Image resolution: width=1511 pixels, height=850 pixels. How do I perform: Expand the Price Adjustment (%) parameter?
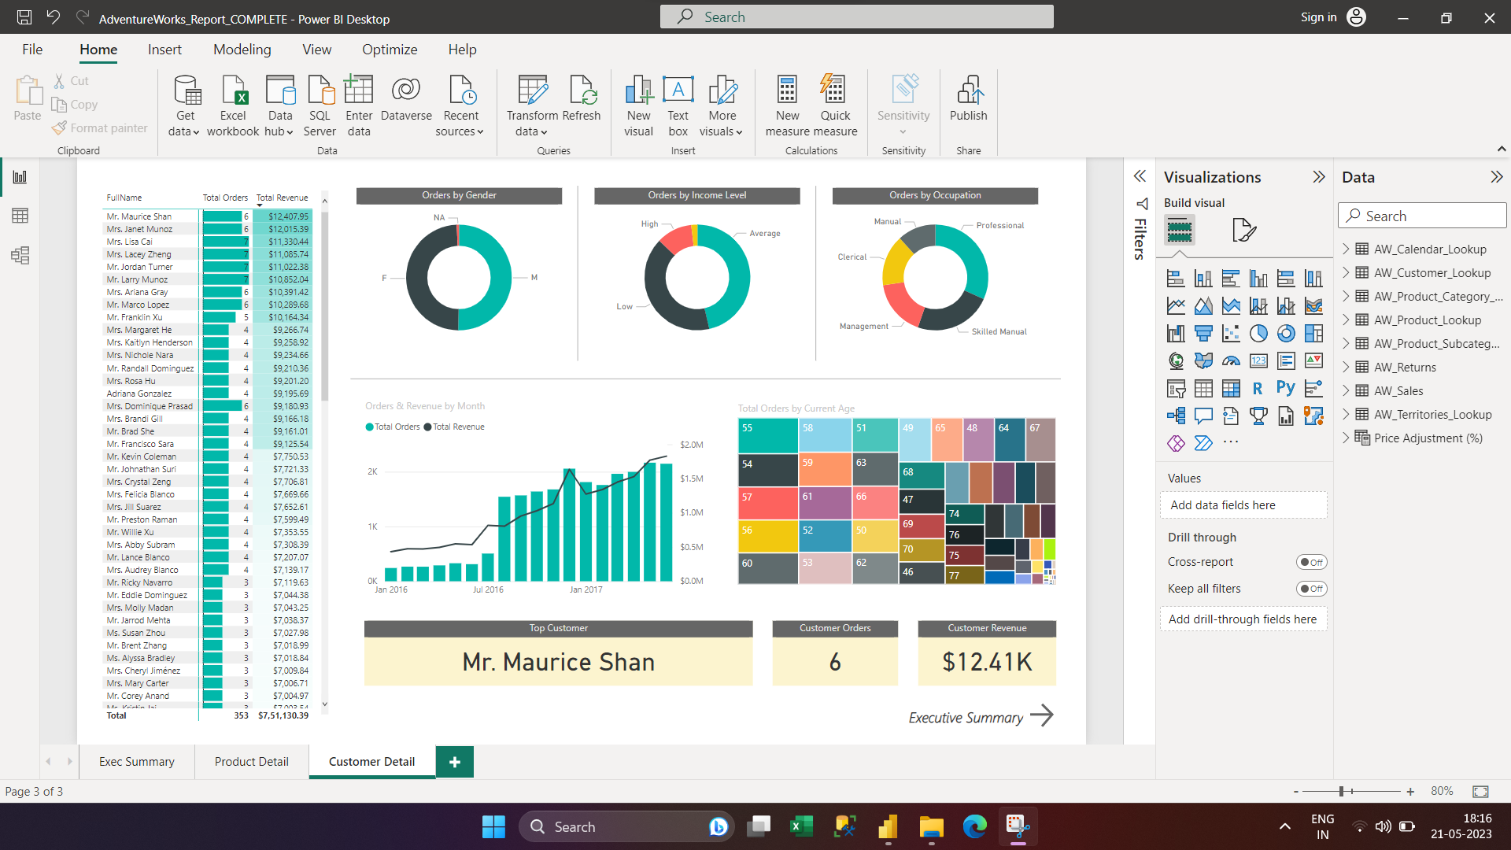[x=1346, y=438]
